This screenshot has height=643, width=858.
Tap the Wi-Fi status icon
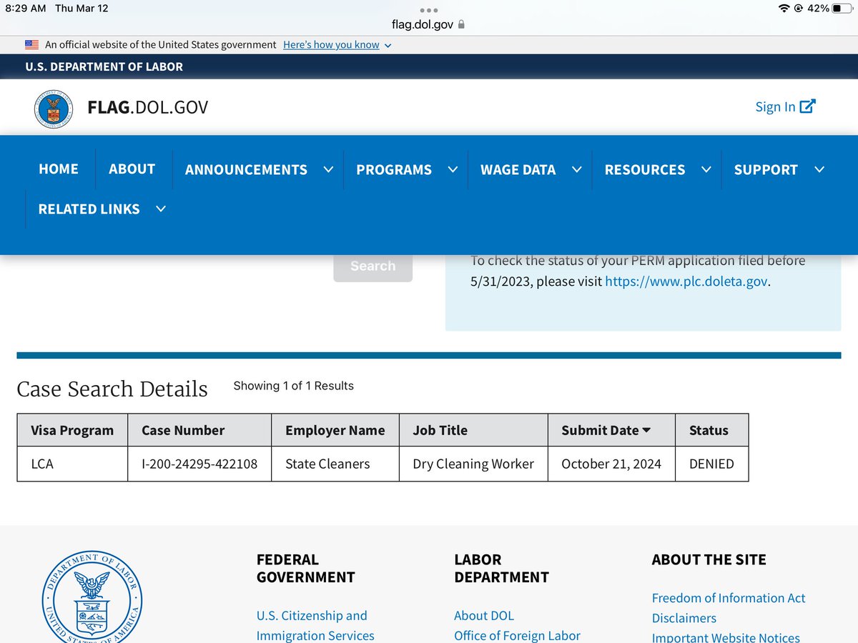(783, 9)
